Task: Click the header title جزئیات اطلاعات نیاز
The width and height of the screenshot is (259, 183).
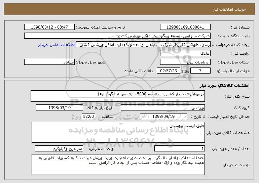Action: click(x=229, y=9)
